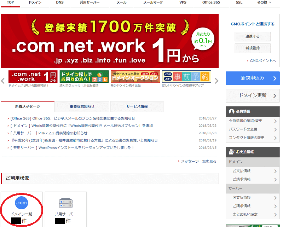Viewport: 283px width, 227px height.
Task: Open the .com .net .work 1円 thumbnail
Action: [x=33, y=77]
